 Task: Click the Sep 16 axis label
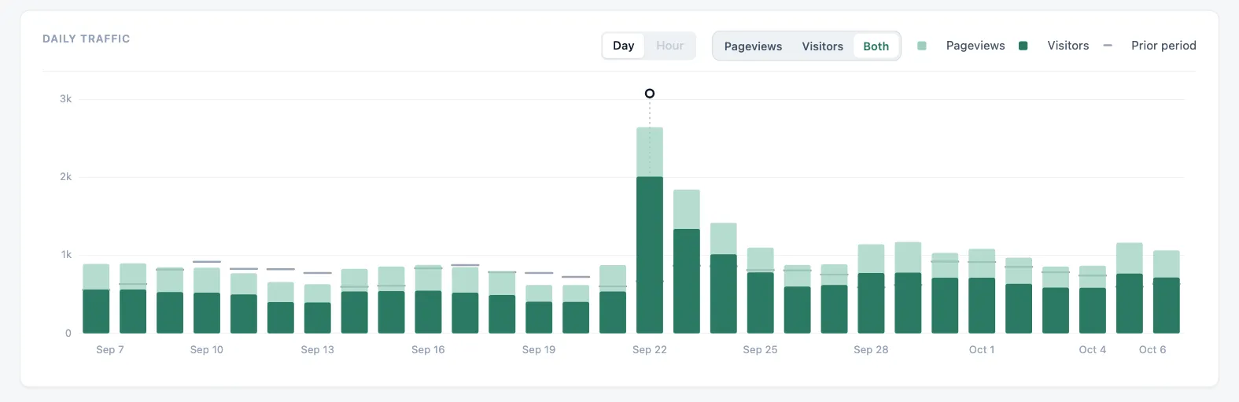[x=428, y=350]
